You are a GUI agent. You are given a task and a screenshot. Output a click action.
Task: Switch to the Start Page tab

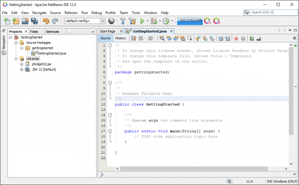pos(108,31)
